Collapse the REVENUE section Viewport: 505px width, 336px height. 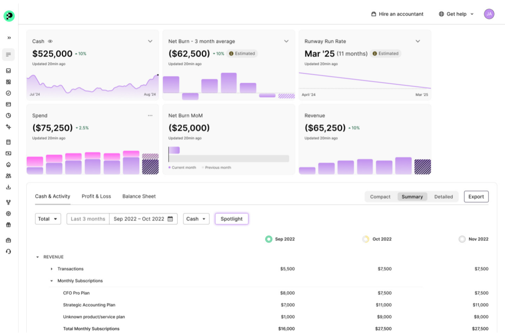coord(38,257)
